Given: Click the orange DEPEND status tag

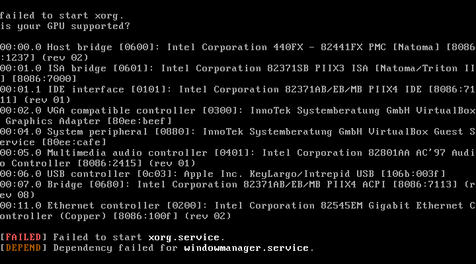Looking at the screenshot, I should pyautogui.click(x=24, y=247).
